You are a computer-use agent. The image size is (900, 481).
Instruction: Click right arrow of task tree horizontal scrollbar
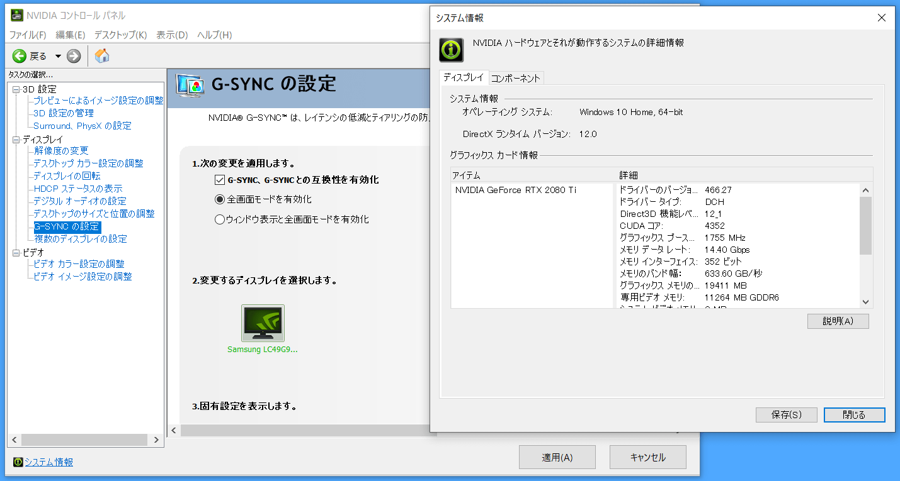point(156,440)
